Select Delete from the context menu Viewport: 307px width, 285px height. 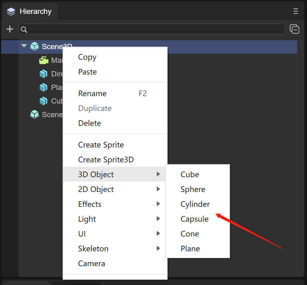(x=89, y=123)
